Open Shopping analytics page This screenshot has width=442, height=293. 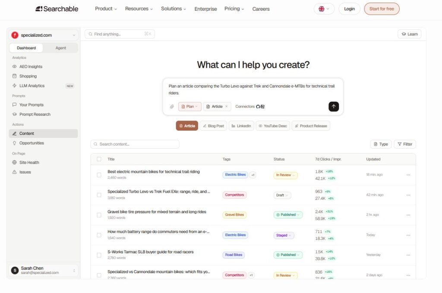coord(43,76)
